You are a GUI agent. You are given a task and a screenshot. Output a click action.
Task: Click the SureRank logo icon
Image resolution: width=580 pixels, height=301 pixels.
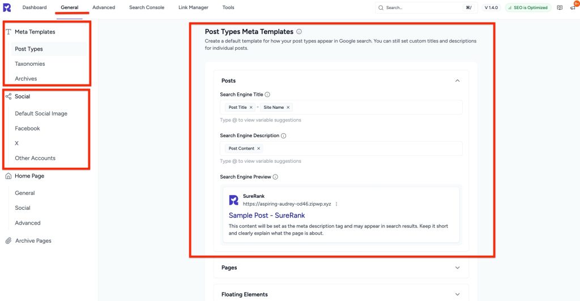[x=7, y=7]
